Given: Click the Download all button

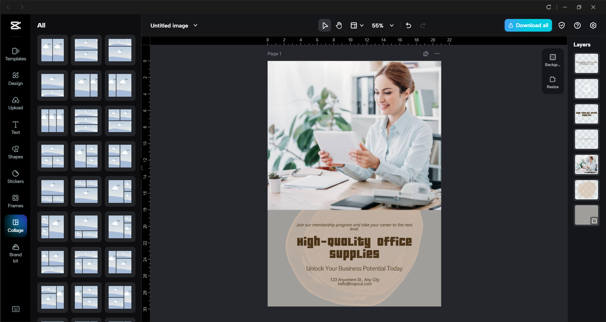Looking at the screenshot, I should point(528,25).
